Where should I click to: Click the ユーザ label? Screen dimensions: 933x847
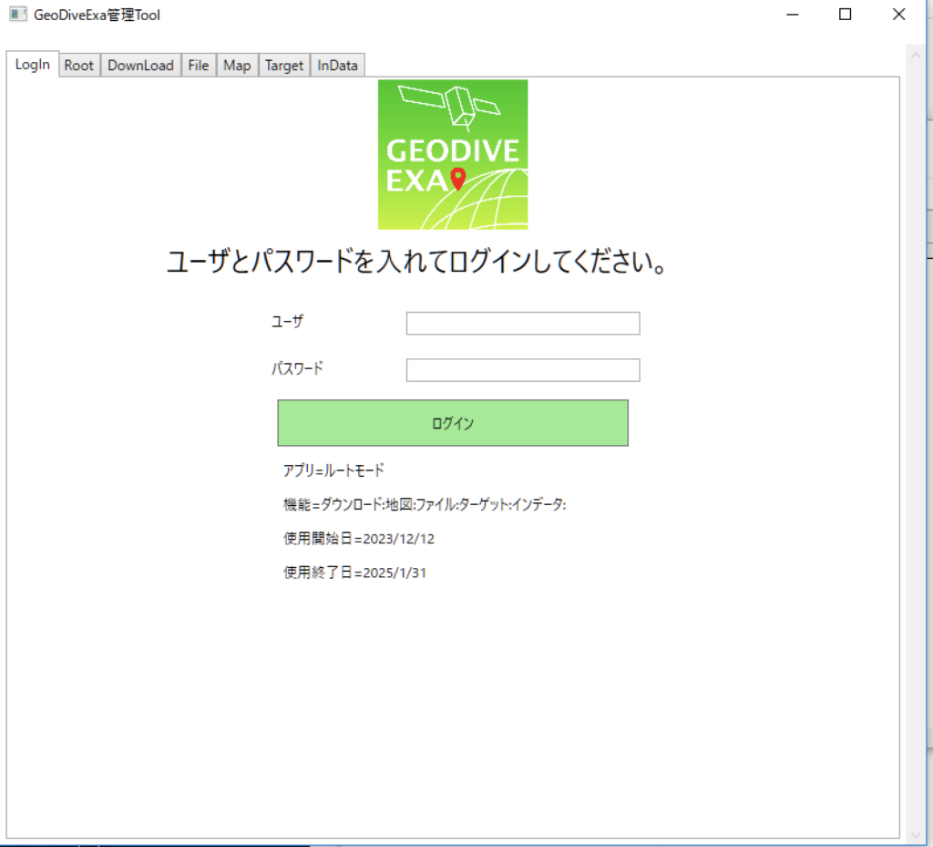[287, 322]
